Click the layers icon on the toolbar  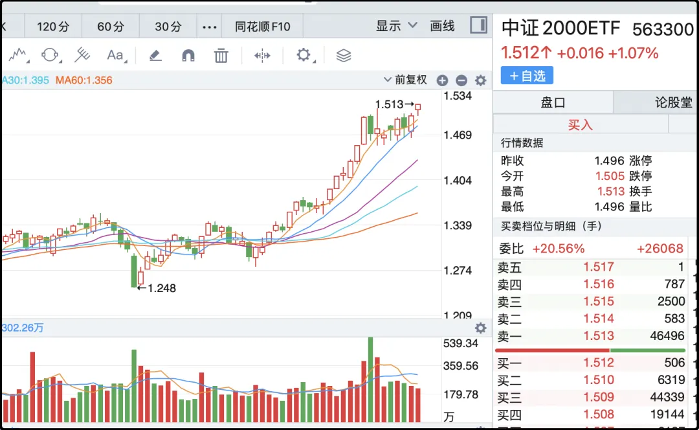point(343,56)
